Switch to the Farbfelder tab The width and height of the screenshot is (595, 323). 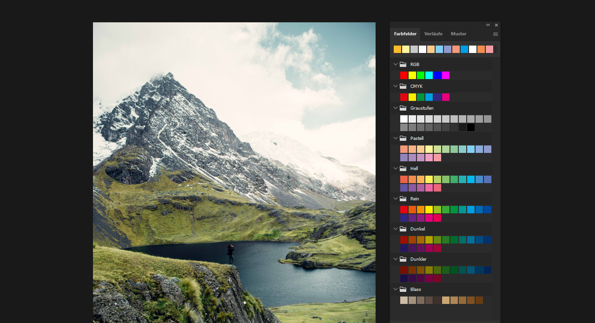pyautogui.click(x=405, y=34)
